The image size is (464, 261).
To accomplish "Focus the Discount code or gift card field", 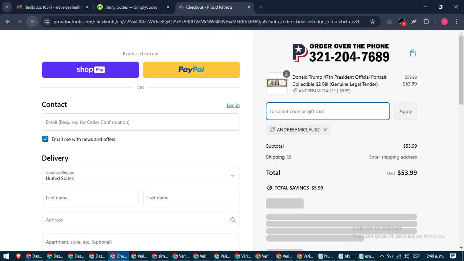I will tap(328, 111).
